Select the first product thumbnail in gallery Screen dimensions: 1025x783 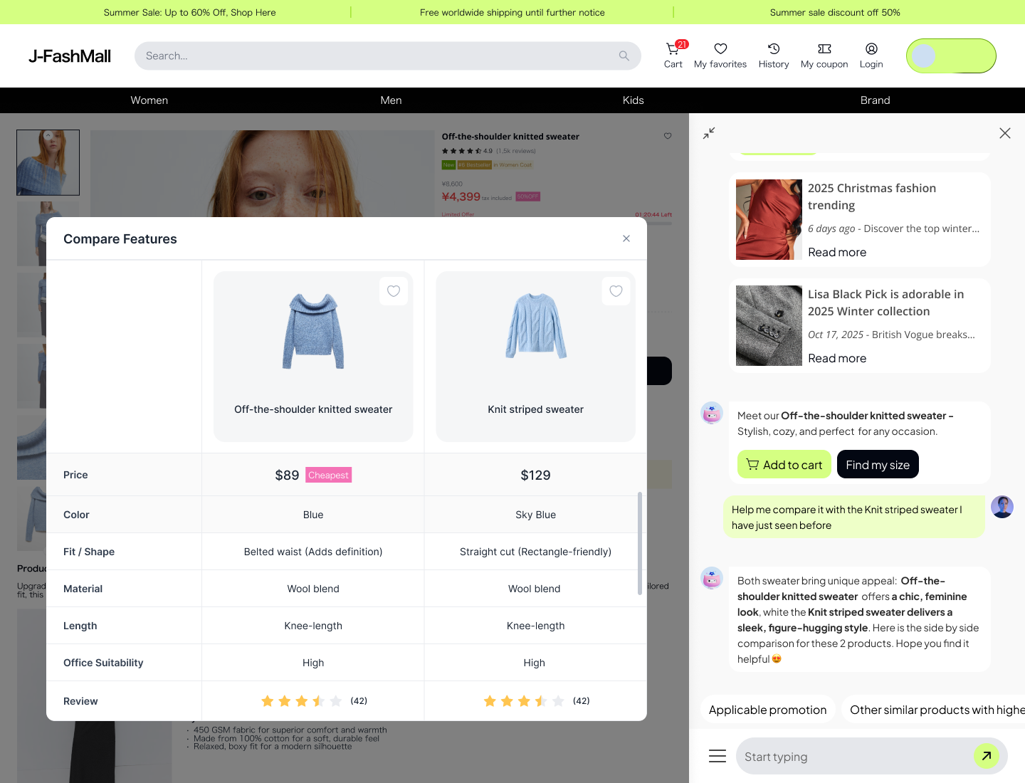pos(48,162)
